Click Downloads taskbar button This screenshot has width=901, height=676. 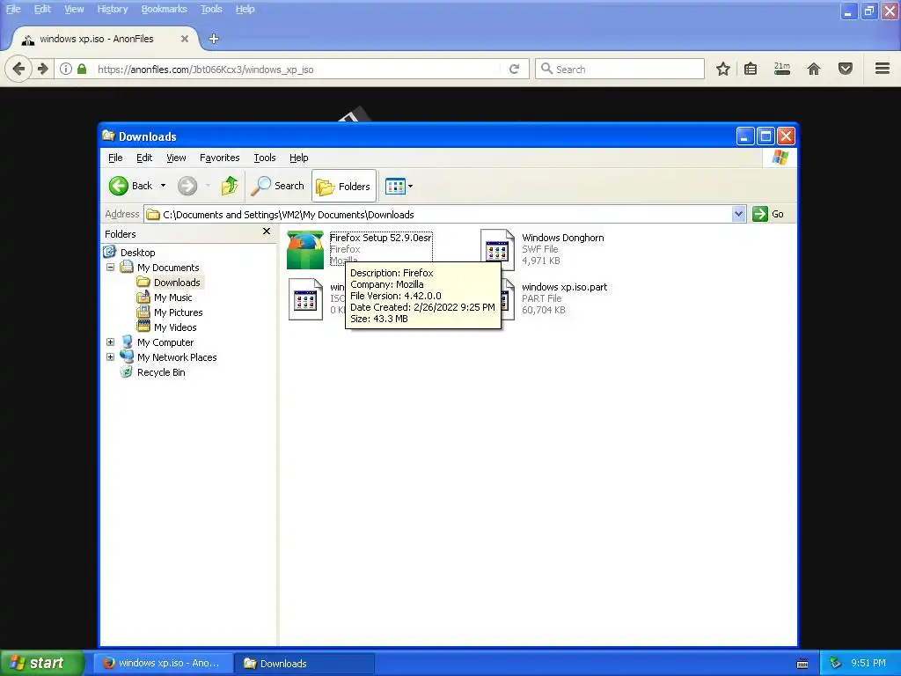[x=304, y=664]
